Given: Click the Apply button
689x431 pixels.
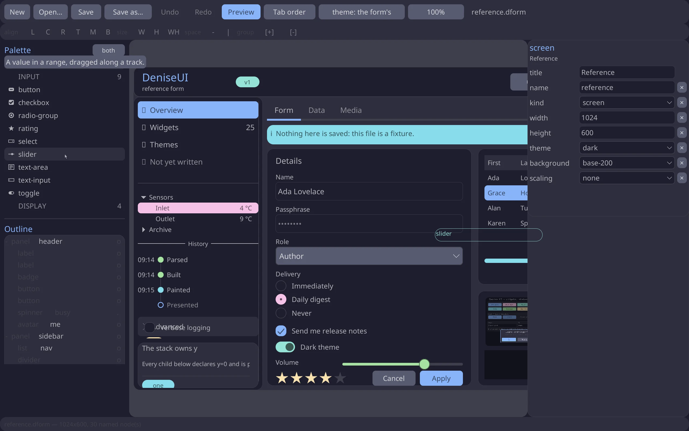Looking at the screenshot, I should click(441, 378).
